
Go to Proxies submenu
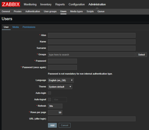click(x=18, y=11)
